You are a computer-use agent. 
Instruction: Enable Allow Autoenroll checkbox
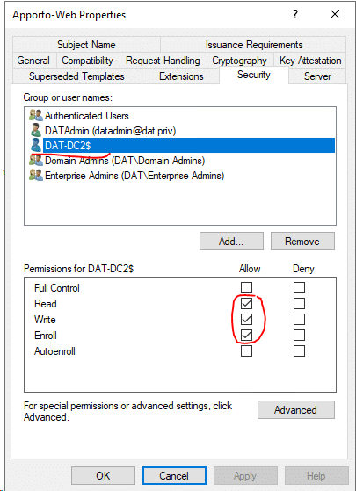coord(246,351)
